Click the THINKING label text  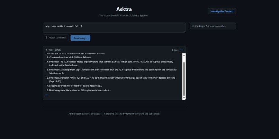(54, 50)
